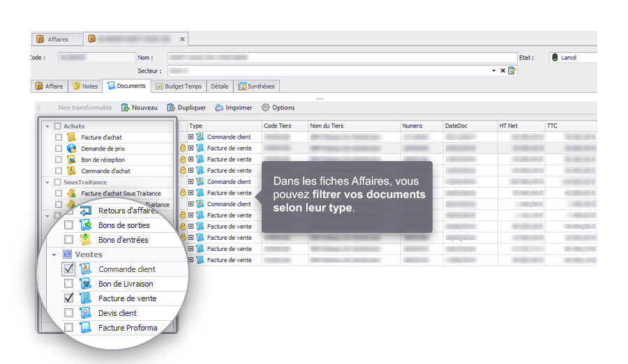Toggle the Ventes group checkbox
This screenshot has width=628, height=364.
tap(67, 255)
